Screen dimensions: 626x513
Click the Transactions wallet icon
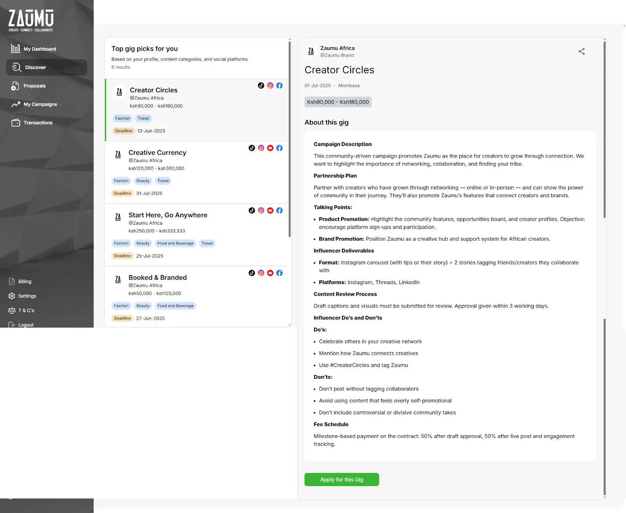click(16, 122)
